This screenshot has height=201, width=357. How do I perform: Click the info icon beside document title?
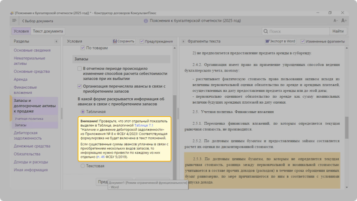[145, 21]
